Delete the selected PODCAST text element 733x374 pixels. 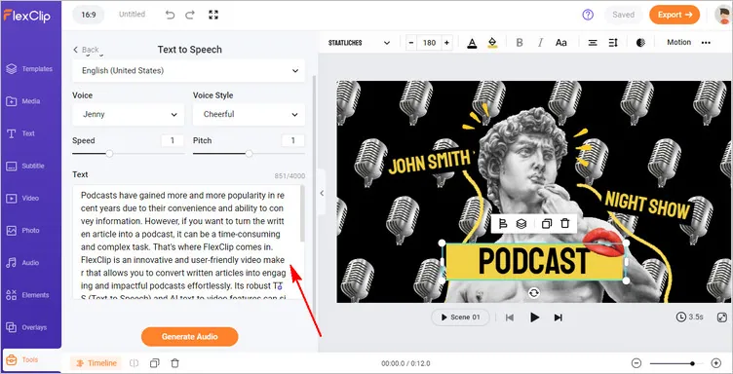point(565,224)
